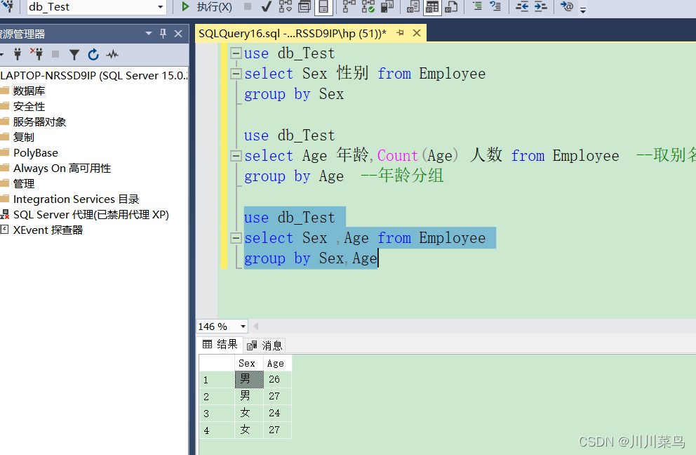Cancel the executing query with the stop icon
This screenshot has width=696, height=455.
pos(248,6)
